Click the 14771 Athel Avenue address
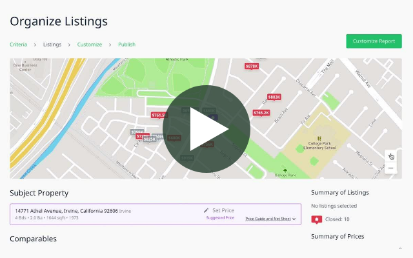 pyautogui.click(x=66, y=211)
